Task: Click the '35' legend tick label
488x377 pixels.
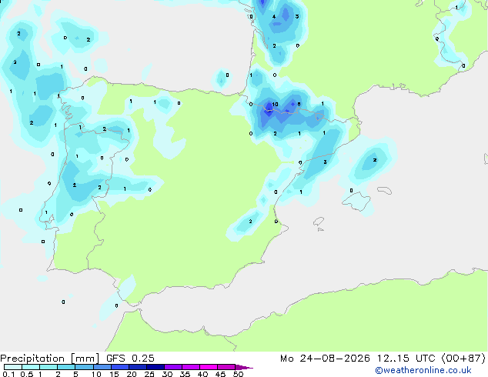Action: click(185, 374)
